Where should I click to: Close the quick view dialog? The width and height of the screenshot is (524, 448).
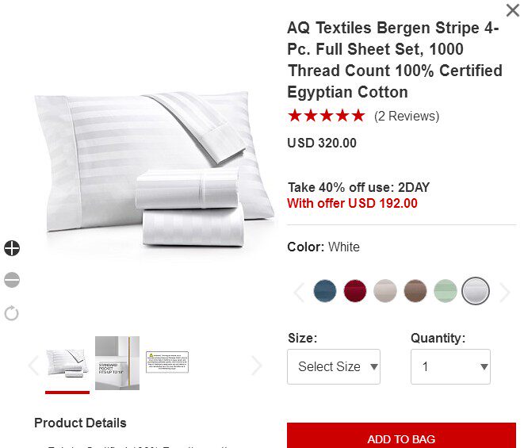click(513, 10)
